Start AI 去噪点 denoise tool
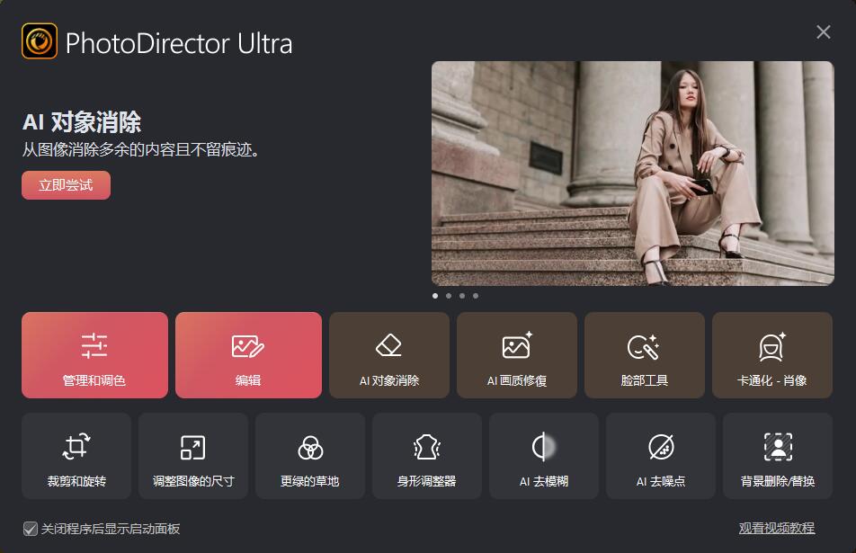Viewport: 856px width, 553px height. pyautogui.click(x=661, y=456)
